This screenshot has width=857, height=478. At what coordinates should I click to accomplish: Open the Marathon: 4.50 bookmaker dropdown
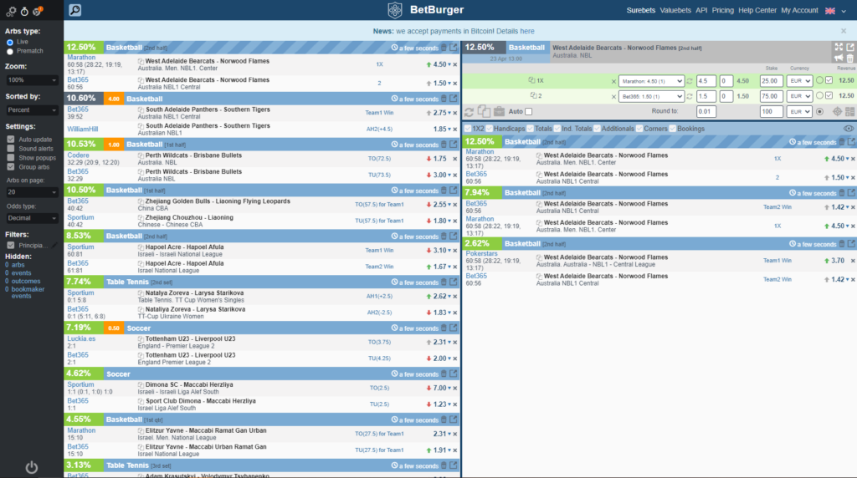[651, 81]
